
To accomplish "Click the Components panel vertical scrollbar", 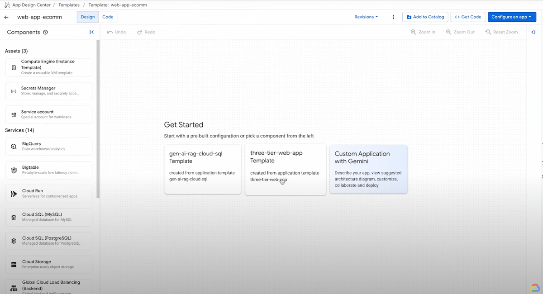I will tap(98, 119).
